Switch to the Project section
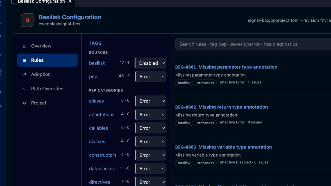The image size is (331, 186). coord(47,103)
